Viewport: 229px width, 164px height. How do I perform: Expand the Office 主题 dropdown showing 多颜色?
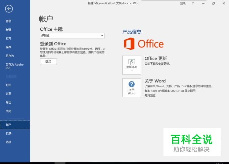72,36
